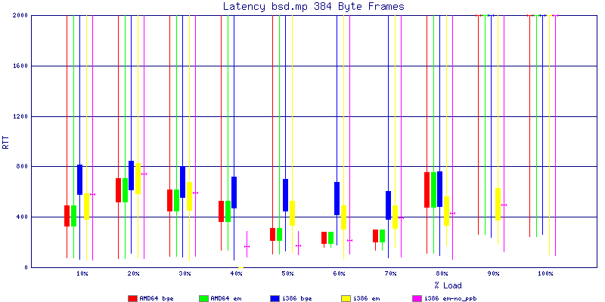This screenshot has height=302, width=605.
Task: Click the blue i386 bge box at 10% load
Action: 80,180
